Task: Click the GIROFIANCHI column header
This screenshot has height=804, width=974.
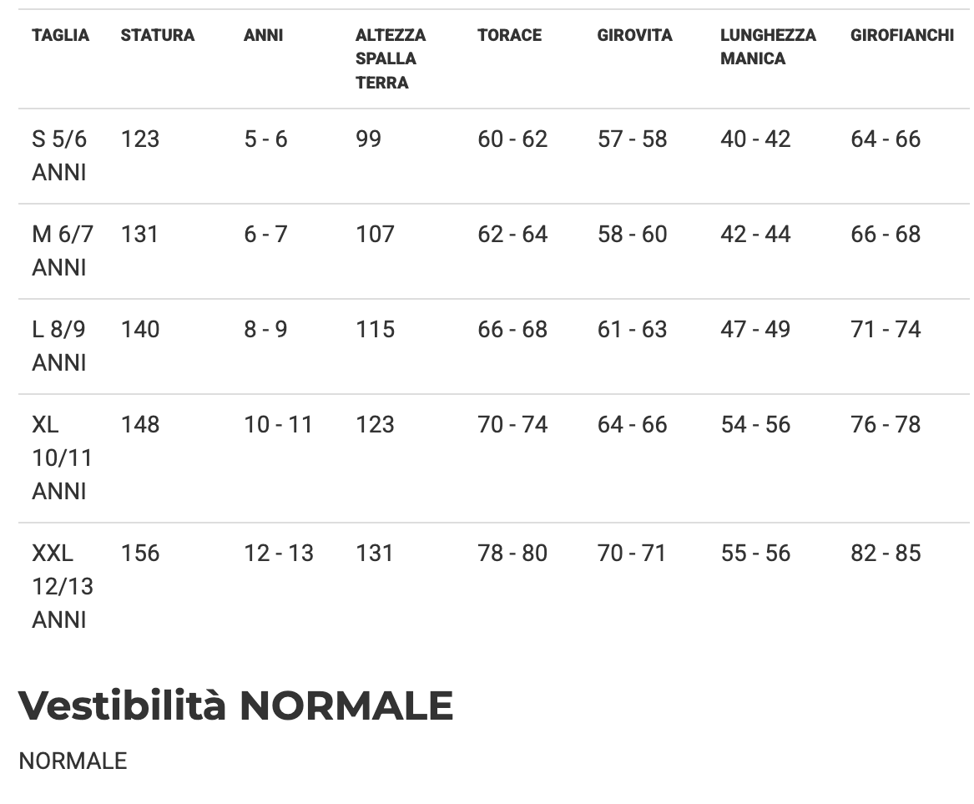Action: point(901,35)
